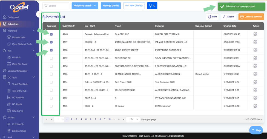Open edit action for submittal 4437
Viewport: 267px width, 139px height.
point(255,58)
